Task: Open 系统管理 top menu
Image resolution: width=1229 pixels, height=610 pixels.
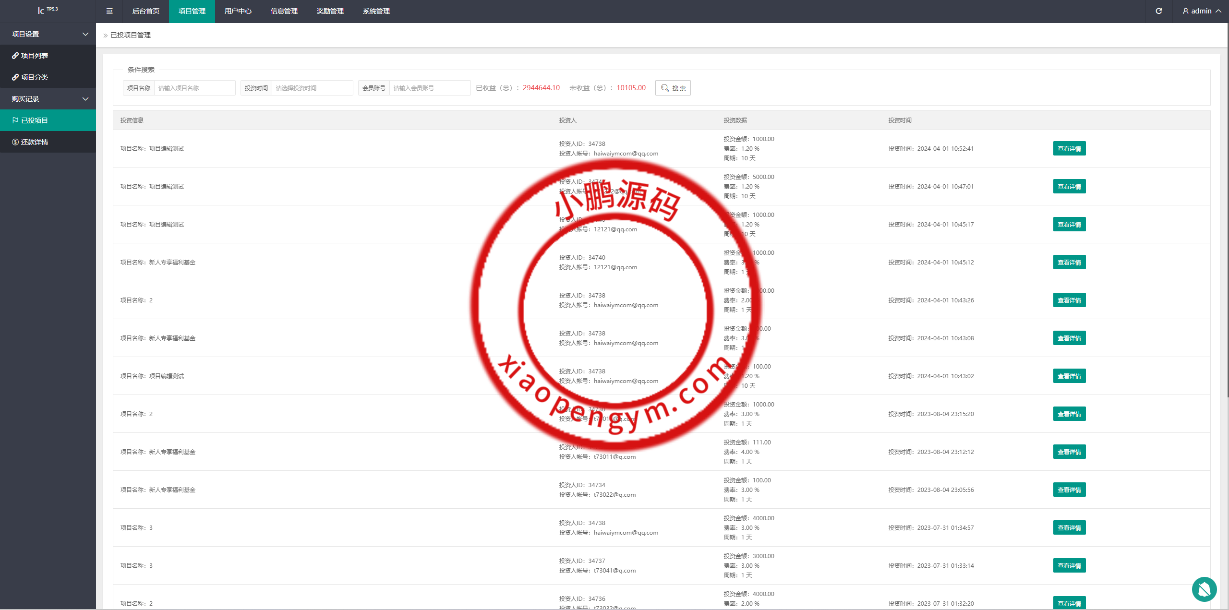Action: coord(376,11)
